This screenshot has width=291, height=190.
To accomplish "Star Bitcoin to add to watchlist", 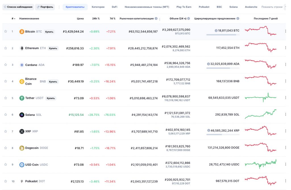I will click(x=6, y=31).
